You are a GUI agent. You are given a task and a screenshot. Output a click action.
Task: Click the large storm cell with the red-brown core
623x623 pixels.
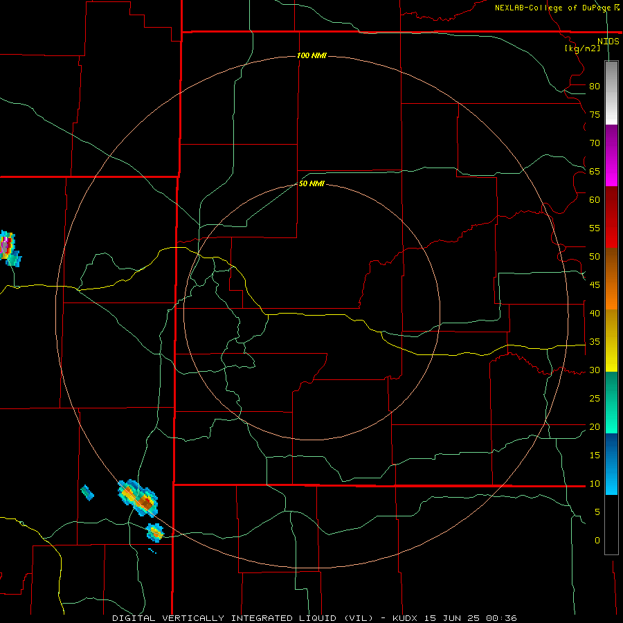[138, 498]
